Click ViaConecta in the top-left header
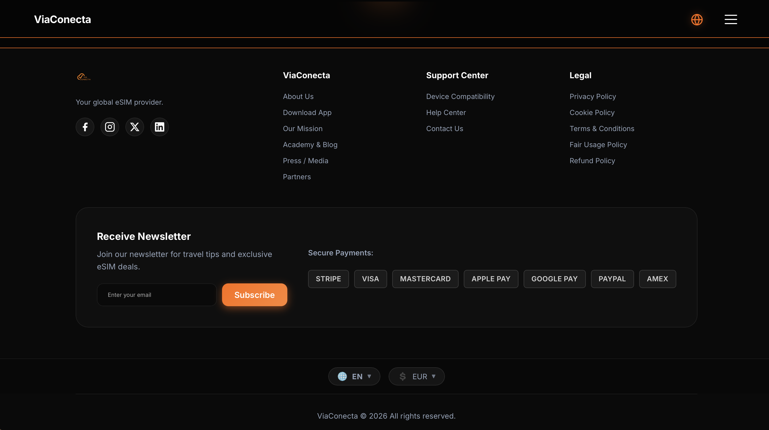 (62, 19)
